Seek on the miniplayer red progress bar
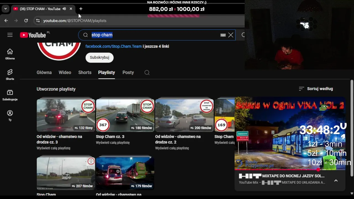The height and width of the screenshot is (199, 354). click(290, 169)
